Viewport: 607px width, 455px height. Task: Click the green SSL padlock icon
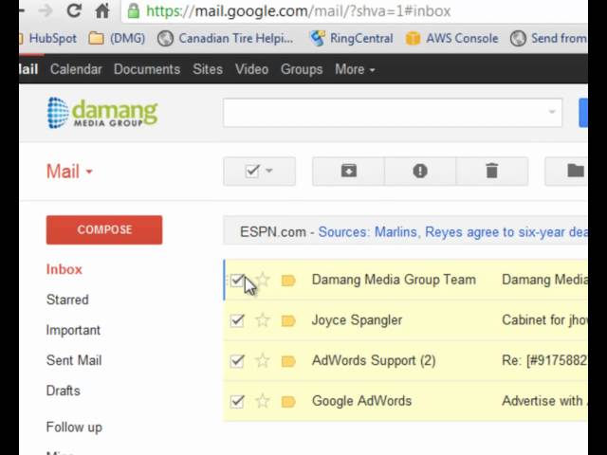133,10
